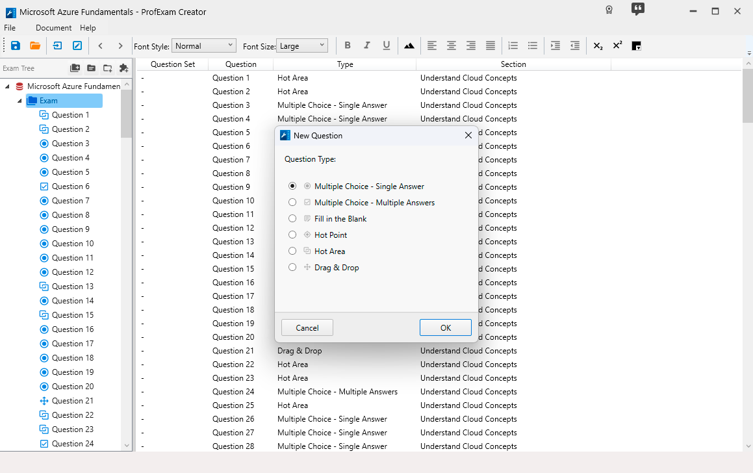Viewport: 753px width, 473px height.
Task: Insert numbered list
Action: pos(513,45)
